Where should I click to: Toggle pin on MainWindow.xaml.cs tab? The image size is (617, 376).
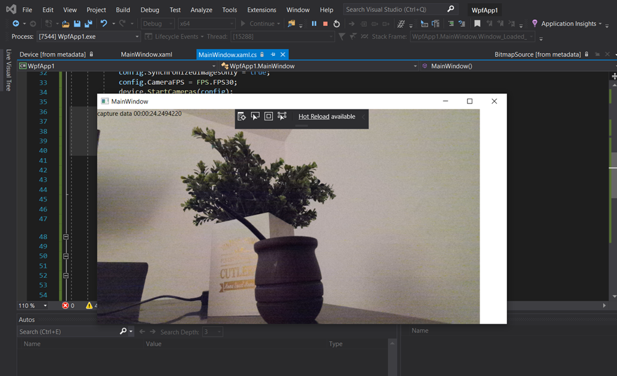pos(273,55)
